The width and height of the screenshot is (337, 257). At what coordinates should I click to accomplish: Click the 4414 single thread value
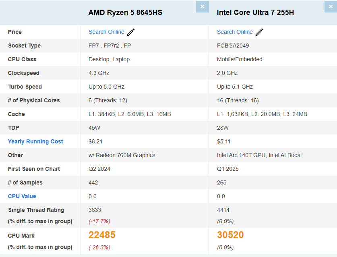pos(223,210)
